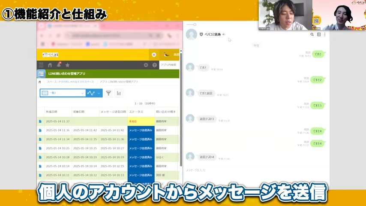Image resolution: width=366 pixels, height=206 pixels.
Task: Click the てすと4 bubble sent at 11:37
Action: pos(318,144)
